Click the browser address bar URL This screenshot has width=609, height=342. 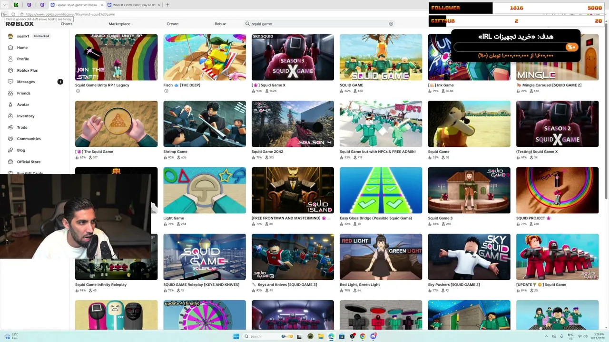[70, 14]
